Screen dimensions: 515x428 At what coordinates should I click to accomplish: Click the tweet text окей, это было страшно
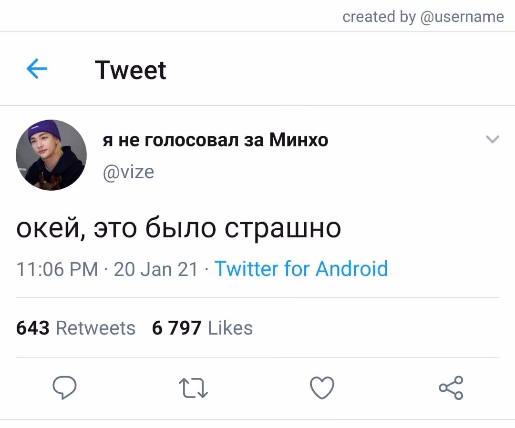[179, 228]
